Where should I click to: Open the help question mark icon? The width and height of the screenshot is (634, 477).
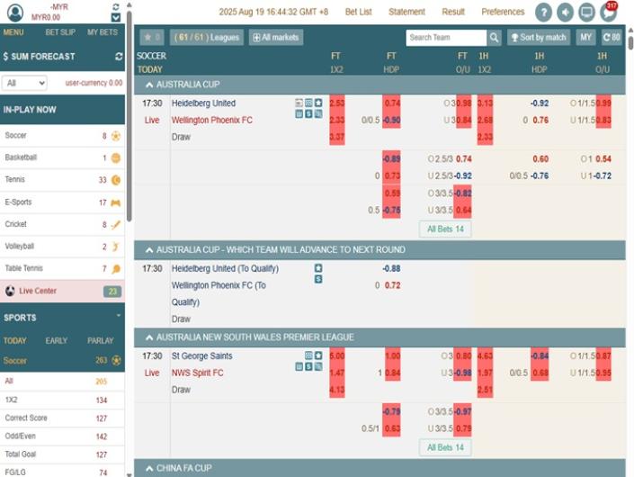click(543, 13)
